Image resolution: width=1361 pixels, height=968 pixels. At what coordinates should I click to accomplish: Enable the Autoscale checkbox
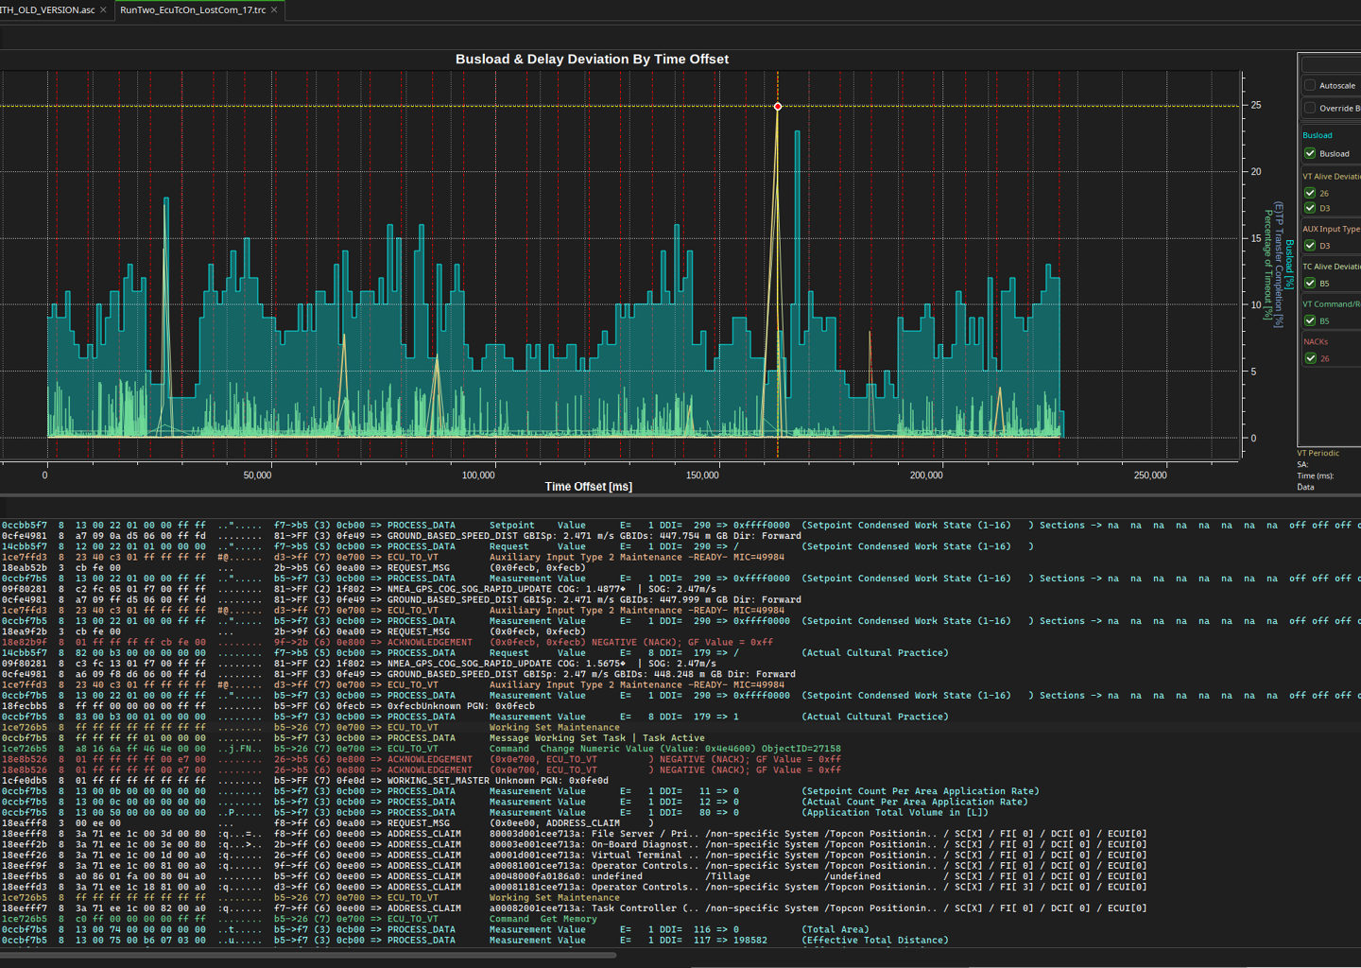[1310, 85]
